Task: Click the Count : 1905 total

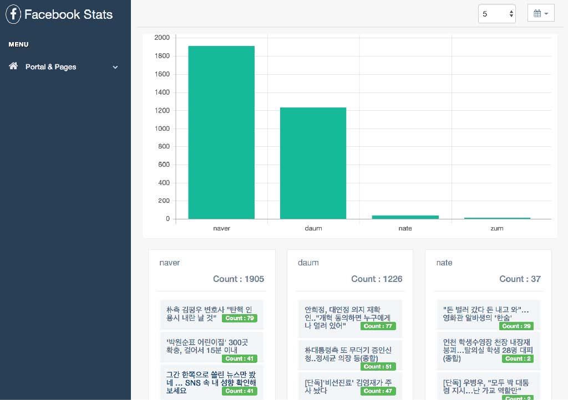Action: [239, 279]
